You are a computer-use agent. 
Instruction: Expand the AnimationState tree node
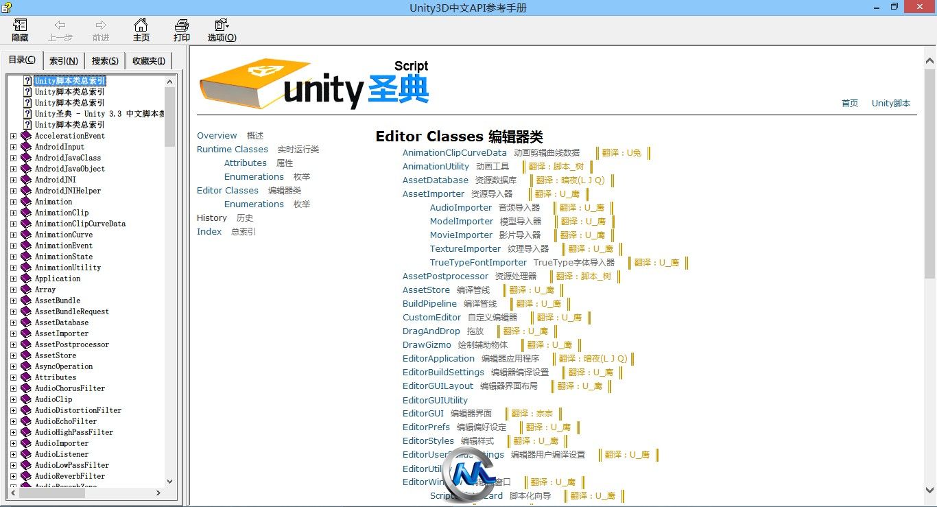pyautogui.click(x=13, y=257)
